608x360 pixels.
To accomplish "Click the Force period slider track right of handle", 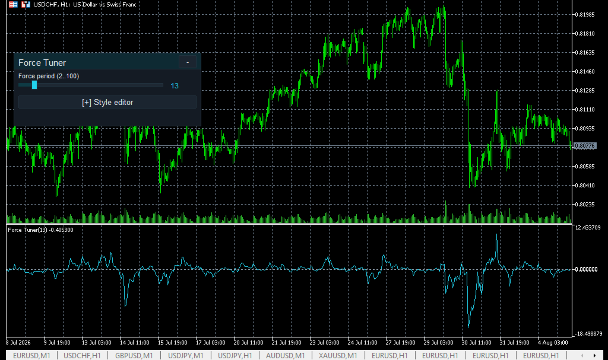I will coord(100,85).
